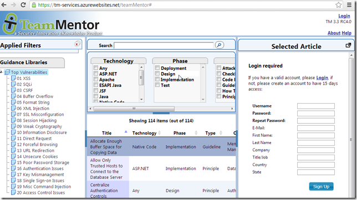The height and width of the screenshot is (200, 357).
Task: Check the JSF technology checkbox
Action: tap(96, 90)
